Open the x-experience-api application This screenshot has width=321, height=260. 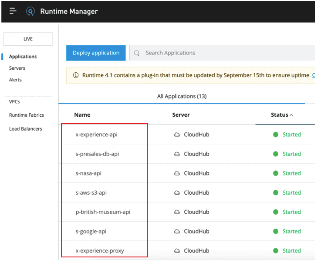pos(96,135)
